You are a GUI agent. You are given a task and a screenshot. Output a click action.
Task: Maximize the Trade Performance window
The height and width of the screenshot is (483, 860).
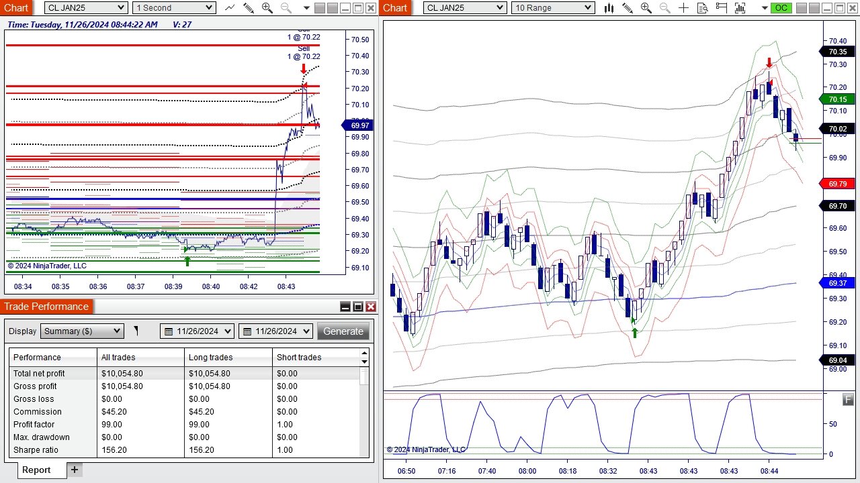(x=358, y=307)
